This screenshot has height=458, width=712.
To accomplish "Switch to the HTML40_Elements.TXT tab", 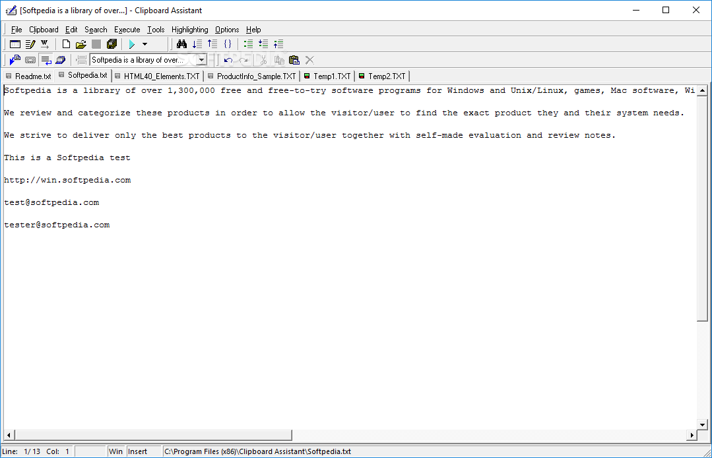I will pyautogui.click(x=158, y=76).
